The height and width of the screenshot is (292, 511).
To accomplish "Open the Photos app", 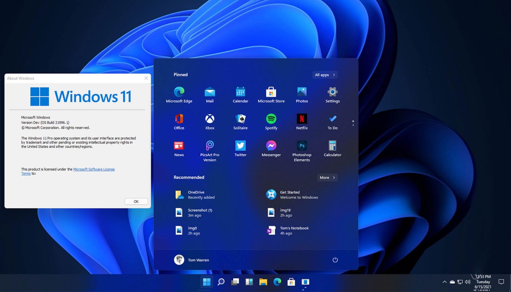I will [302, 95].
